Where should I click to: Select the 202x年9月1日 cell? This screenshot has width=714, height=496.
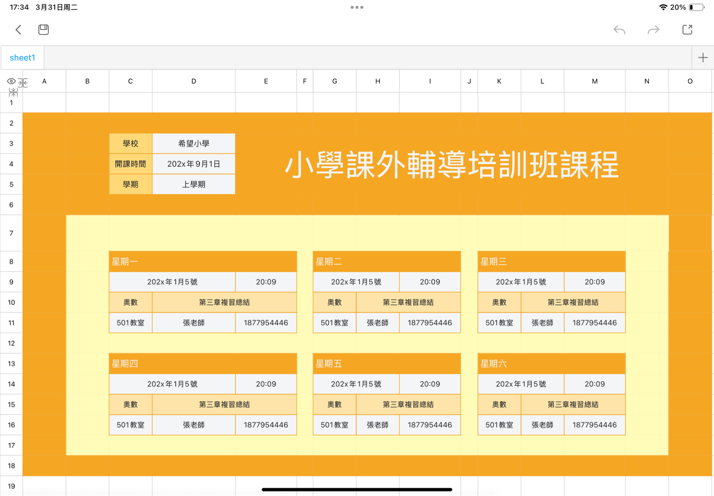[194, 164]
